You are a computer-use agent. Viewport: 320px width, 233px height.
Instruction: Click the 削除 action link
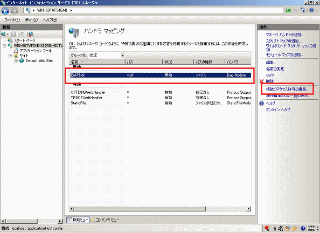[269, 81]
